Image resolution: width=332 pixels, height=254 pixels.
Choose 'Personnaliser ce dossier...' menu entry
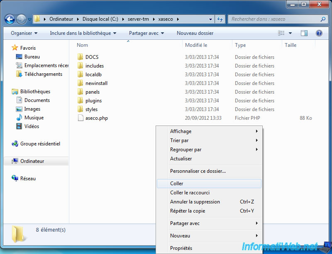pos(209,171)
